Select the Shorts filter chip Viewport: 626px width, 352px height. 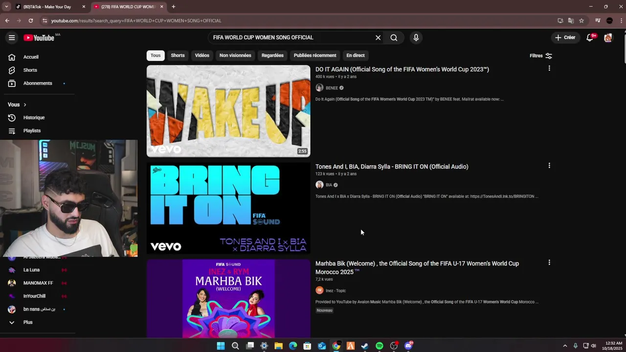[x=178, y=55]
